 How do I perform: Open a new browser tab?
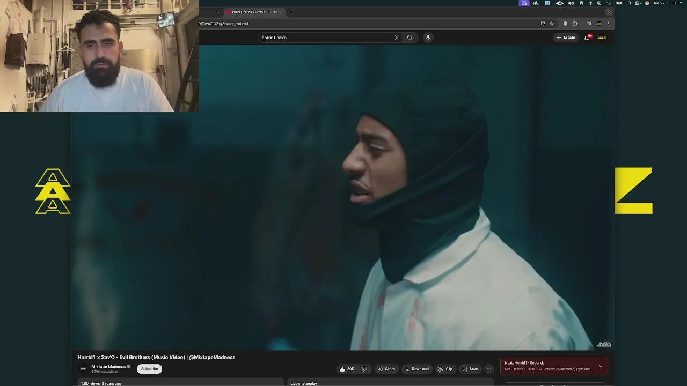coord(291,12)
